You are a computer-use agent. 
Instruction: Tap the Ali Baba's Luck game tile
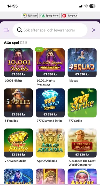18,176
